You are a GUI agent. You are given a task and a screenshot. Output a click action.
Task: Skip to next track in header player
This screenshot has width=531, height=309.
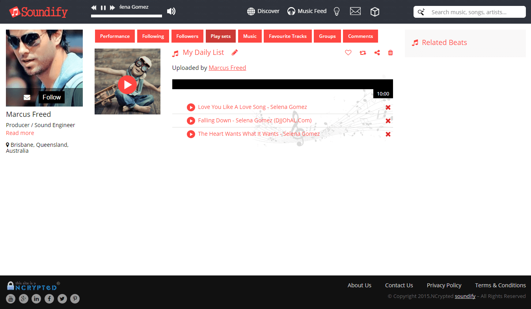pos(112,7)
